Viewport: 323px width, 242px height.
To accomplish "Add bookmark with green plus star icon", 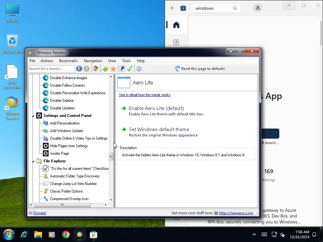I will 106,69.
